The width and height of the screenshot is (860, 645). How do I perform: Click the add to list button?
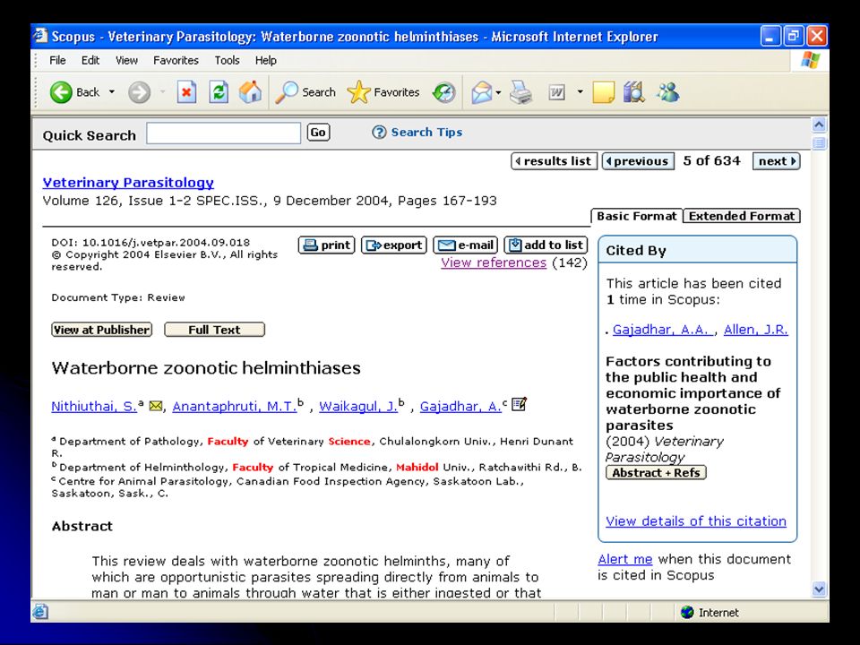point(546,245)
